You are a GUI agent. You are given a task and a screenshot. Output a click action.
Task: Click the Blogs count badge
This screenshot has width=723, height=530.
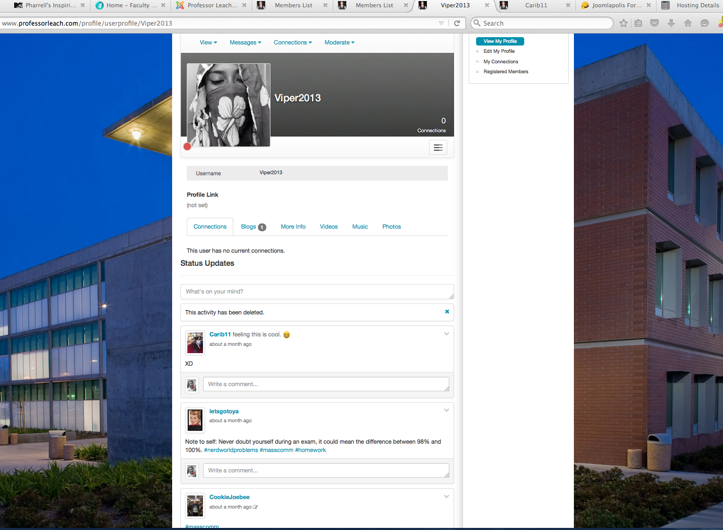(x=262, y=227)
